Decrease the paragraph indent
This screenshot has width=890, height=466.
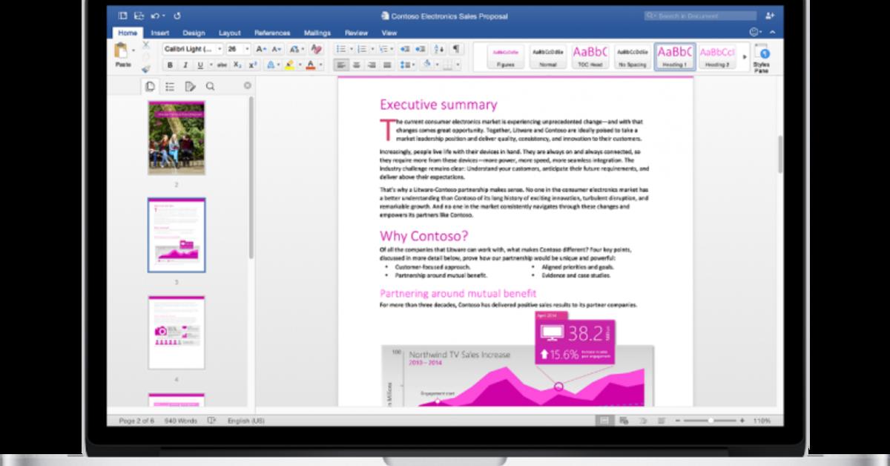pyautogui.click(x=404, y=49)
